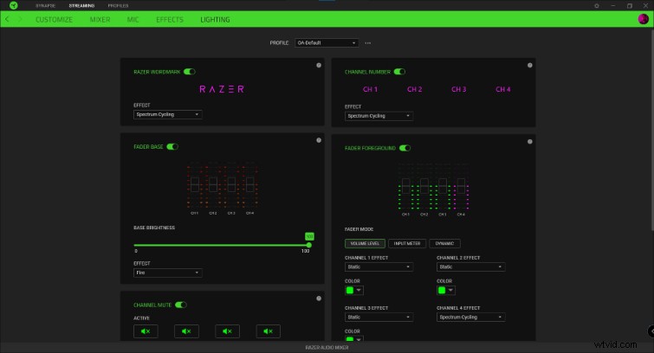The height and width of the screenshot is (353, 654).
Task: Open the Razer Wordmark help icon
Action: [319, 65]
